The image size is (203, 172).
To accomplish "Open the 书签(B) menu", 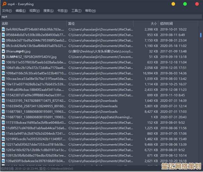I will tap(62, 11).
